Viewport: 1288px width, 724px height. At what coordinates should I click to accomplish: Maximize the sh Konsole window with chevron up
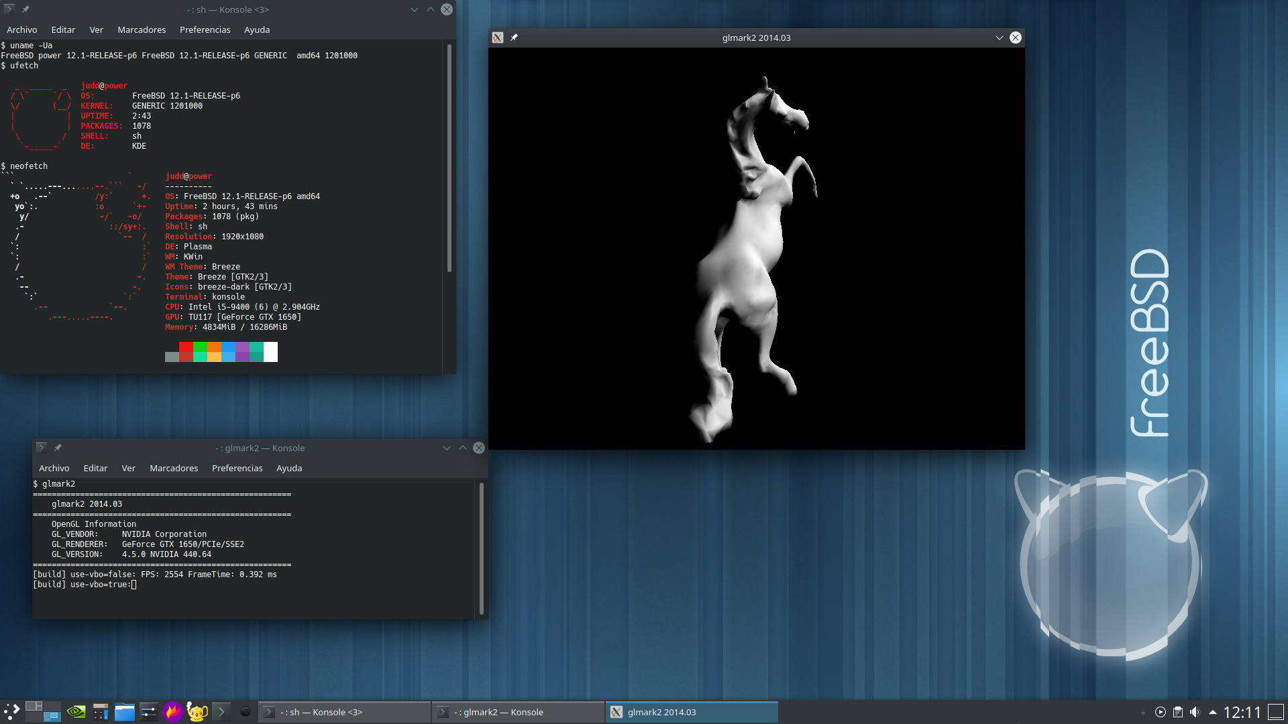tap(431, 9)
